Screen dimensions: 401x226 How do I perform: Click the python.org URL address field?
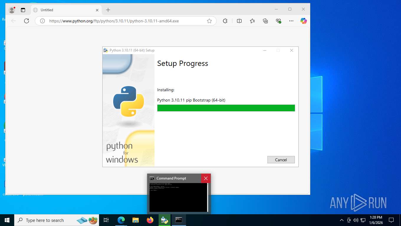click(125, 21)
